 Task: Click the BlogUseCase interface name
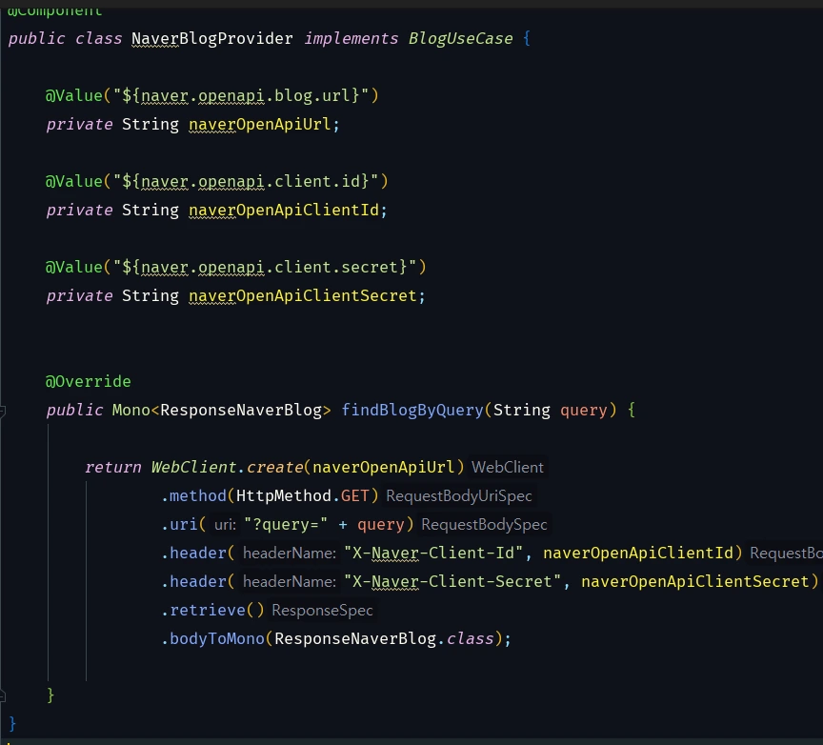coord(460,39)
